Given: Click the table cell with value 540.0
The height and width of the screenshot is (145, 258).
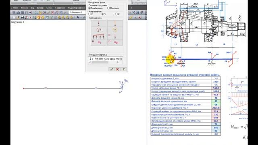Looking at the screenshot, I should pos(216,88).
